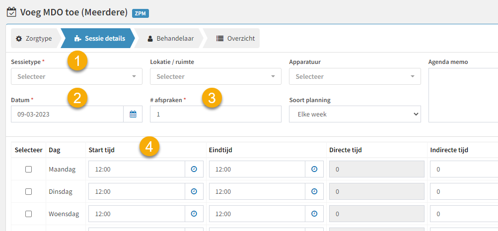
Task: Click Dinsdag directe tijd field
Action: [x=377, y=191]
